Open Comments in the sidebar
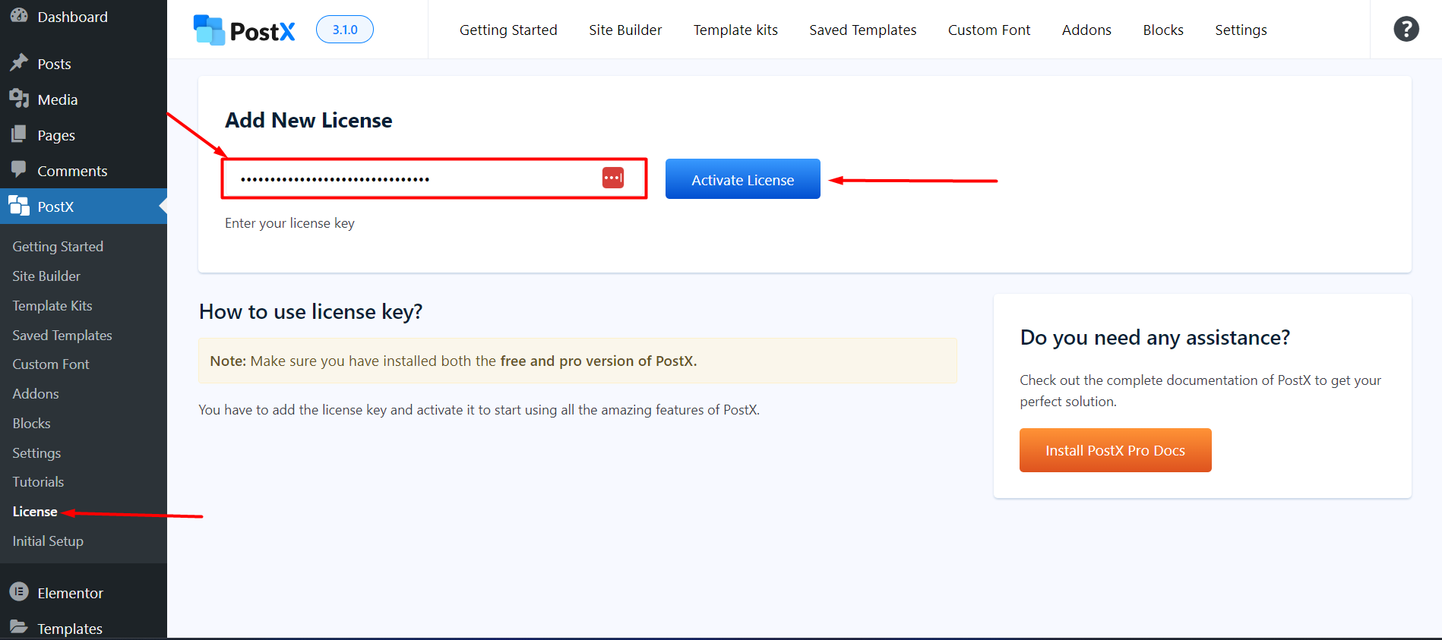Image resolution: width=1442 pixels, height=640 pixels. pyautogui.click(x=84, y=171)
